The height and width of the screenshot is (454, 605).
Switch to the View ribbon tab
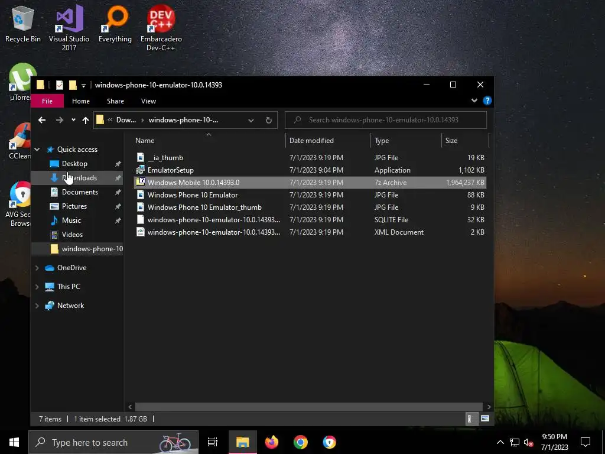pos(148,101)
